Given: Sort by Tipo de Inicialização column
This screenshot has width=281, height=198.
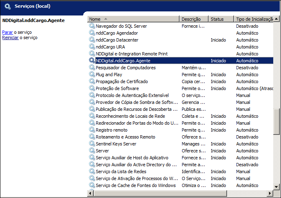Looking at the screenshot, I should (x=254, y=19).
